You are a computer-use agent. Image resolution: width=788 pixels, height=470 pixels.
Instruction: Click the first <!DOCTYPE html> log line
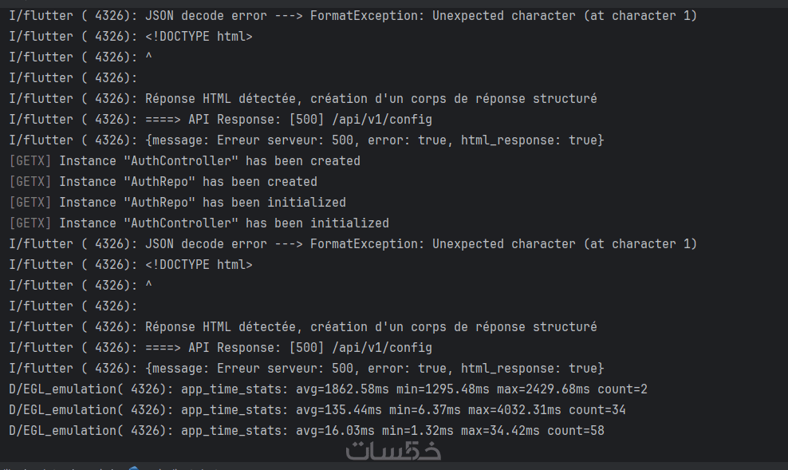199,37
